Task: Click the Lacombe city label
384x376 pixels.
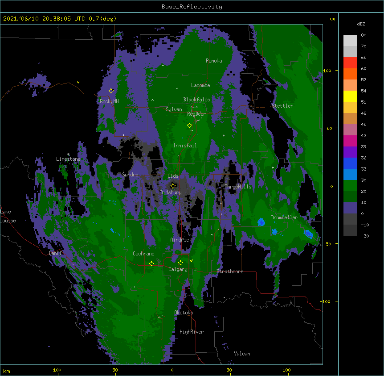Action: point(200,85)
